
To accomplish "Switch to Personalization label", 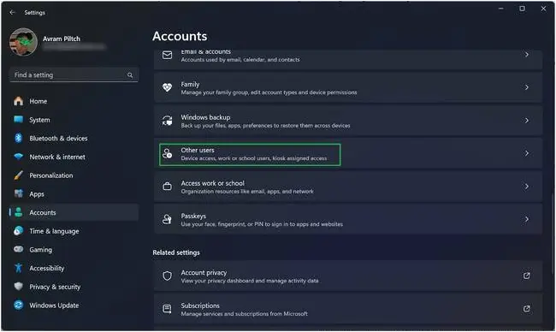I will click(51, 175).
